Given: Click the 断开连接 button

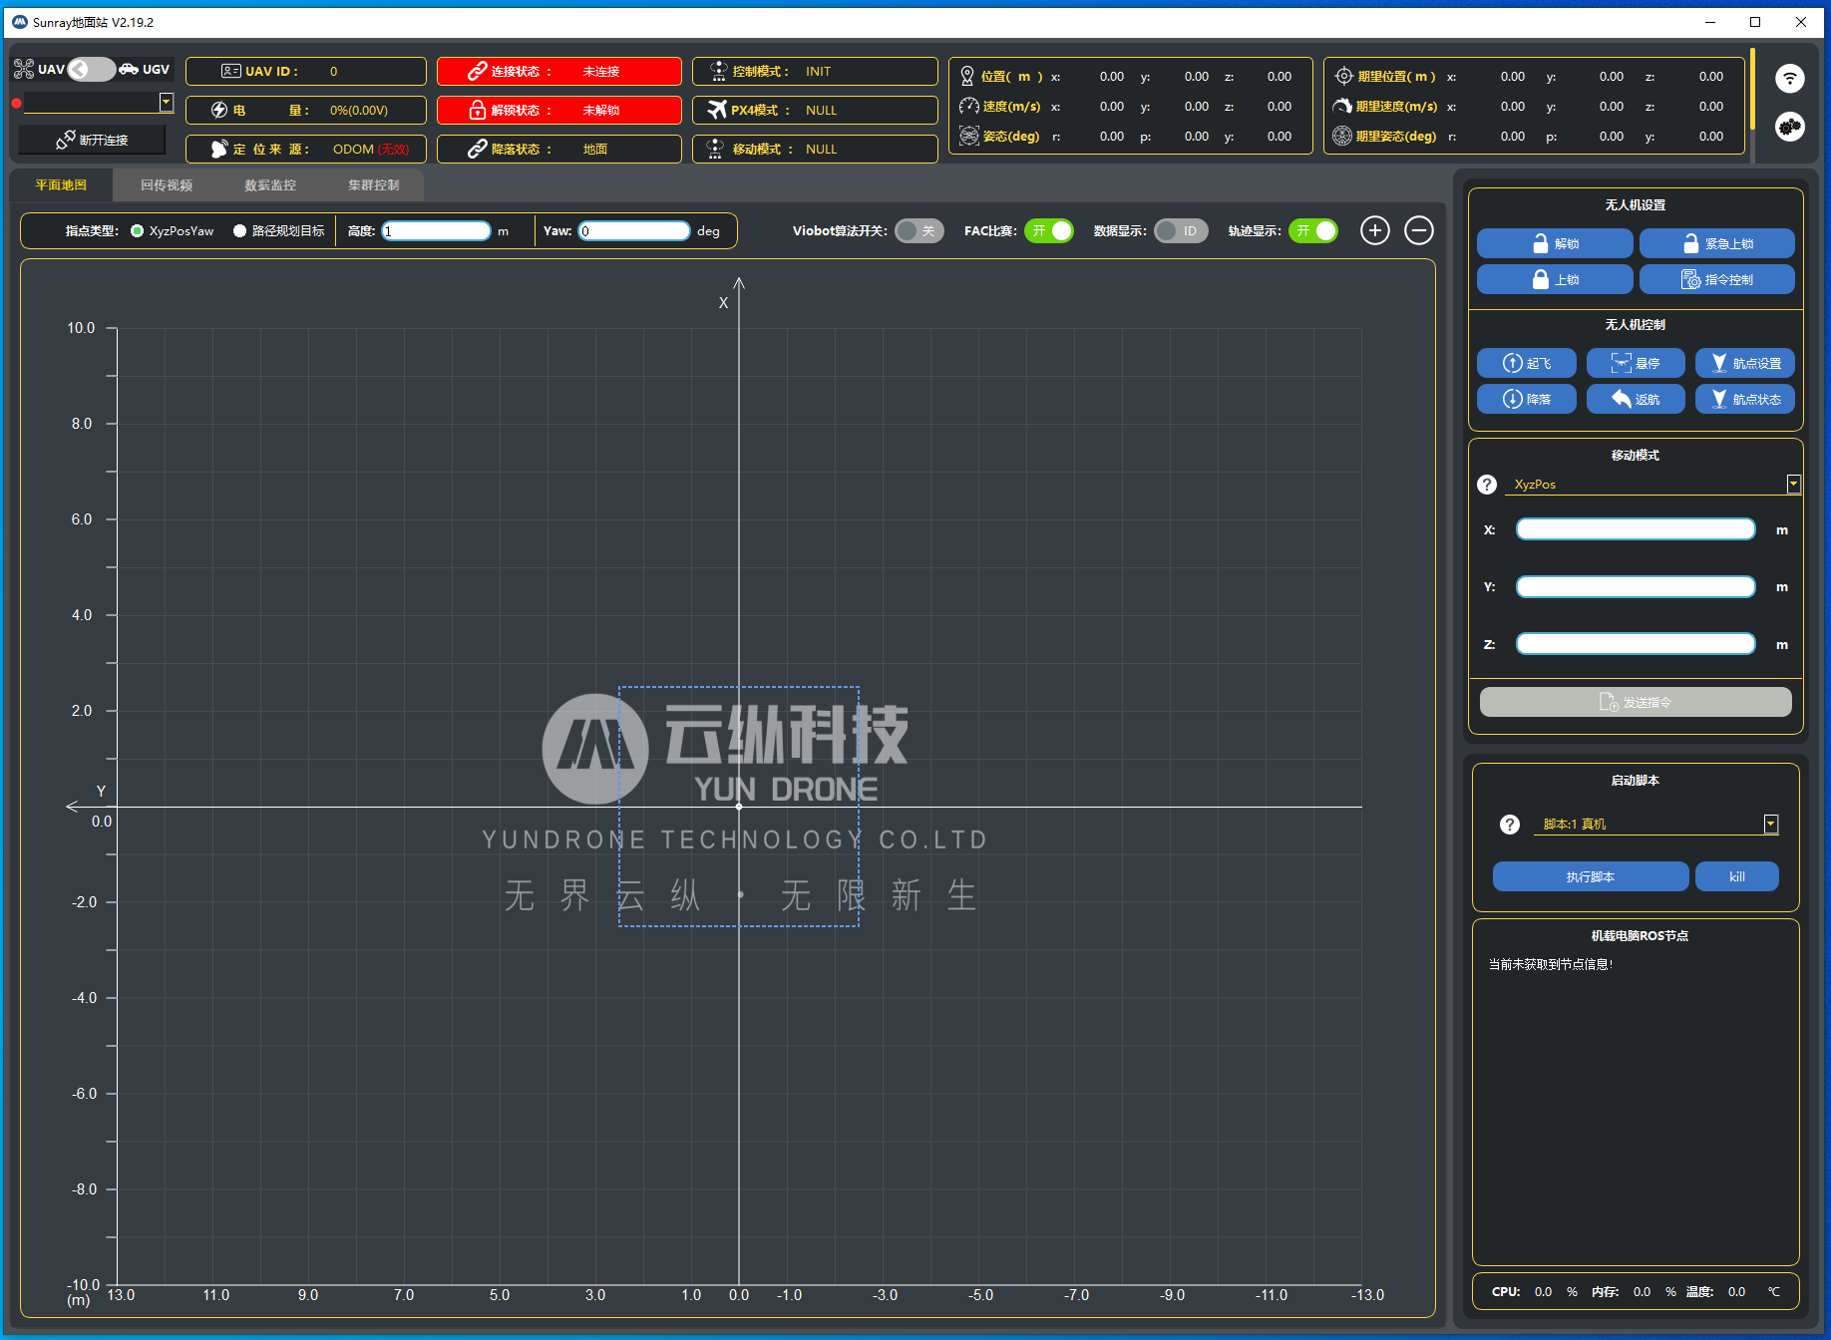Looking at the screenshot, I should tap(92, 140).
